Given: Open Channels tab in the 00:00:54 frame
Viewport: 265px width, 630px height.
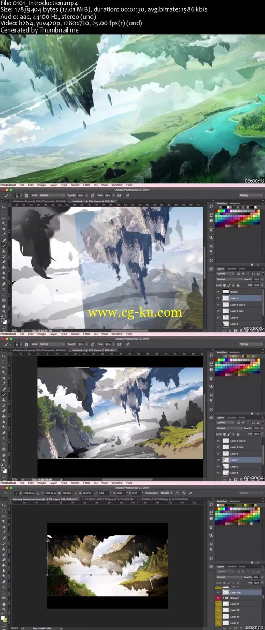Looking at the screenshot, I should tap(231, 418).
